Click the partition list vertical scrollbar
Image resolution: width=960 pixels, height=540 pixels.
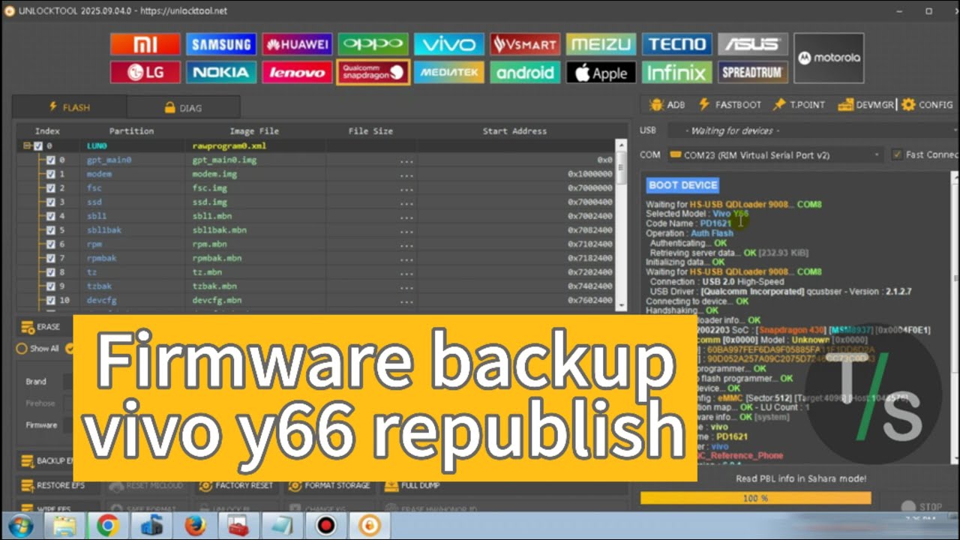click(x=621, y=224)
